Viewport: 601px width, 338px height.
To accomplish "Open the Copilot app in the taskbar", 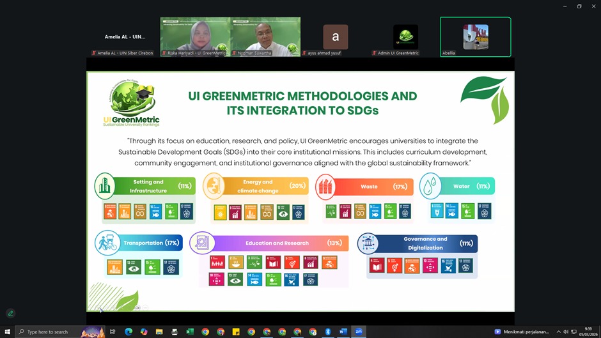I will pyautogui.click(x=143, y=332).
